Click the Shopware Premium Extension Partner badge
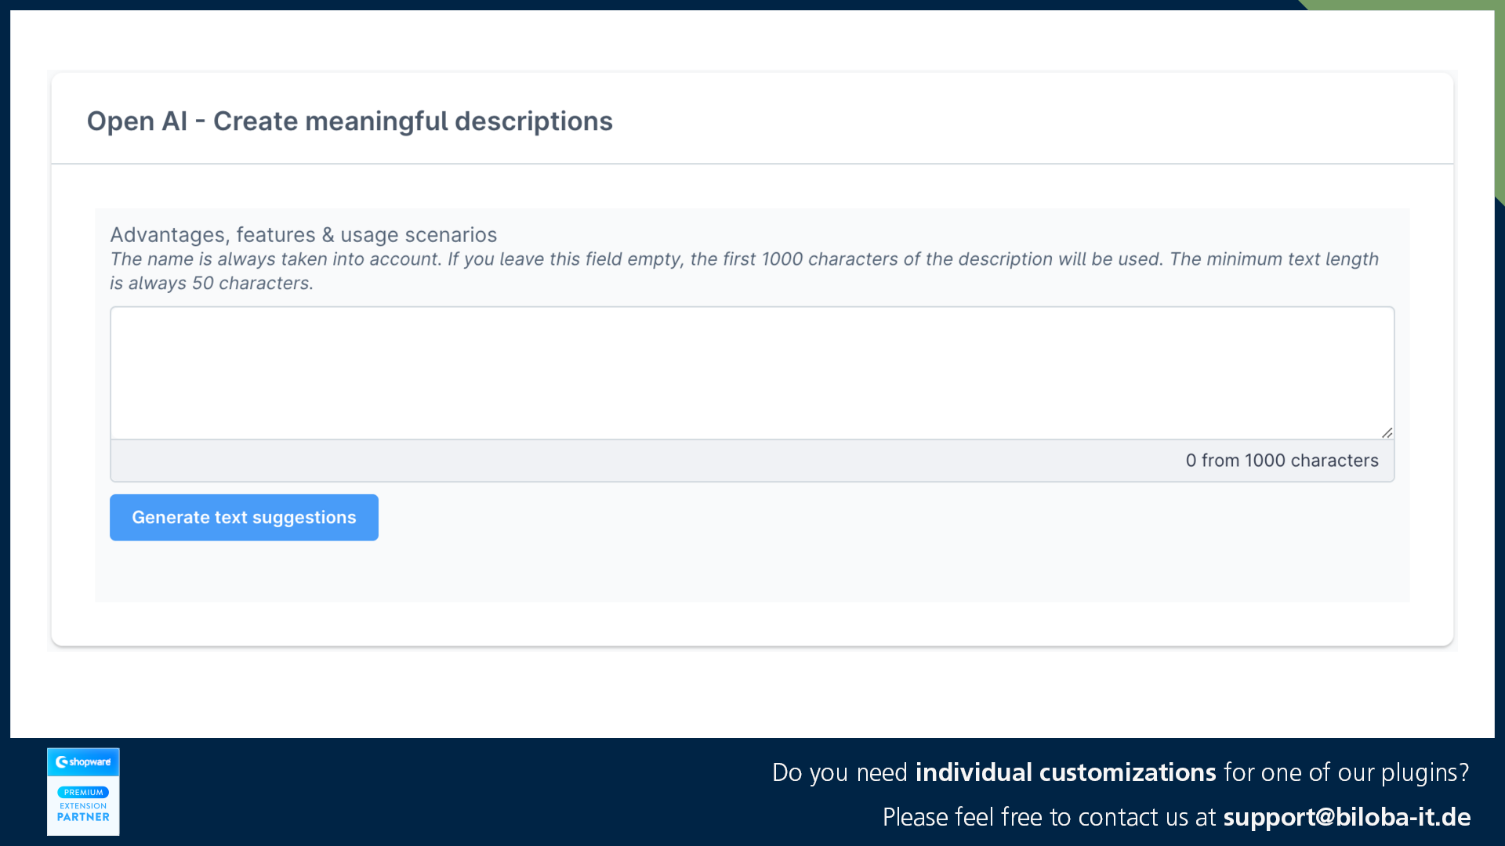This screenshot has width=1505, height=846. click(x=83, y=791)
